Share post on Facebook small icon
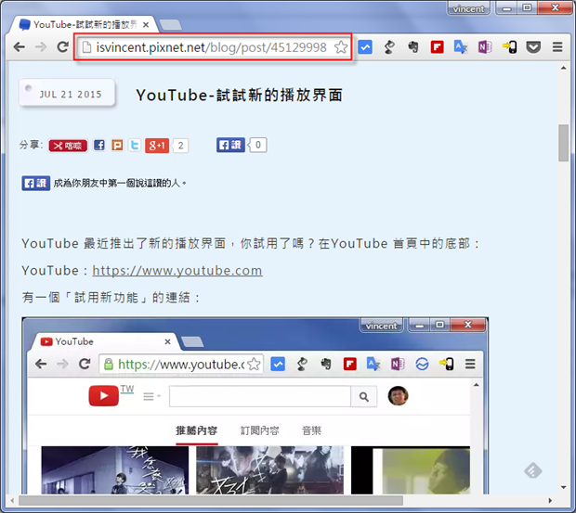The image size is (576, 513). [x=99, y=146]
